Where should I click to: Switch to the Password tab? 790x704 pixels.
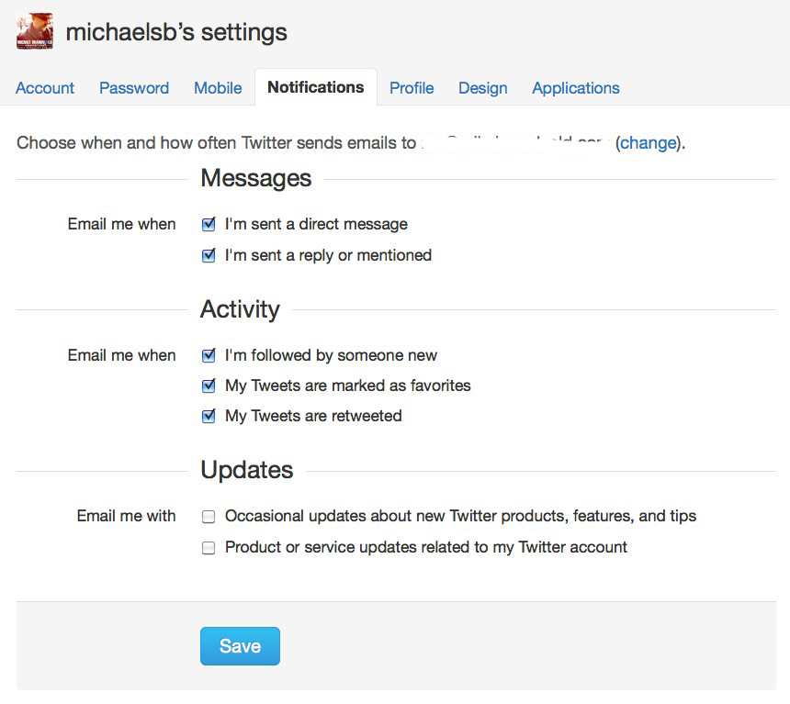(133, 88)
